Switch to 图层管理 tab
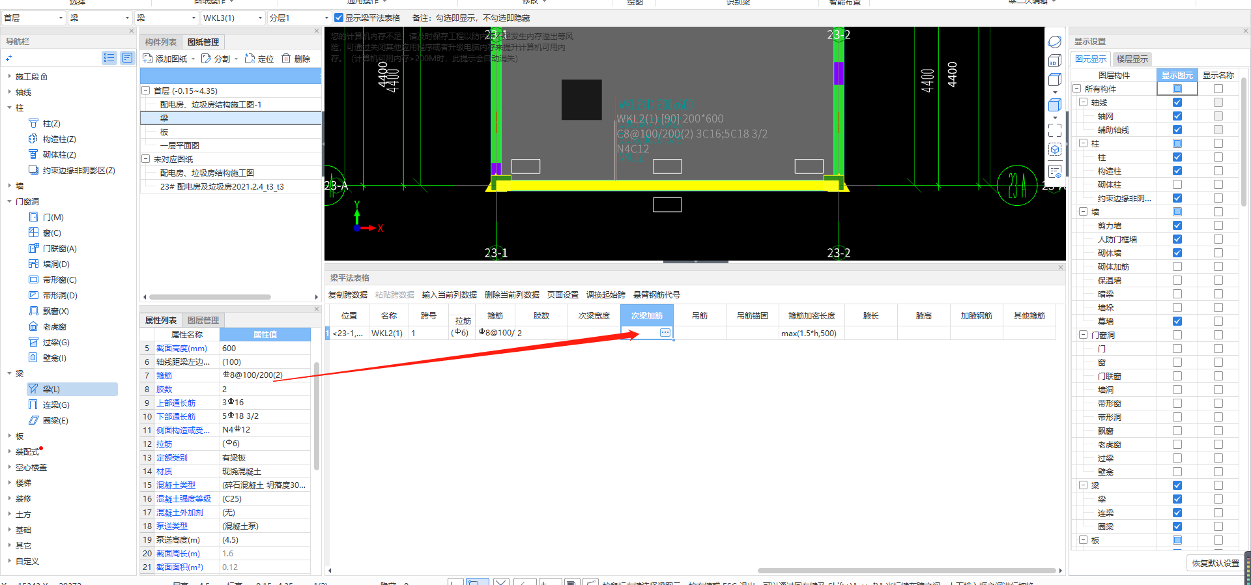The height and width of the screenshot is (585, 1251). 203,320
